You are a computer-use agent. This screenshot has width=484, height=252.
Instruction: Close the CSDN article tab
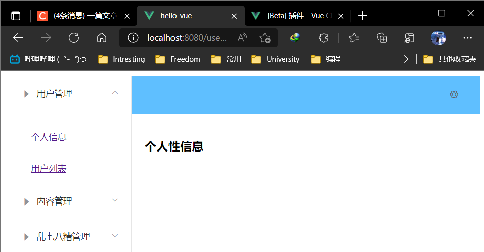click(127, 16)
